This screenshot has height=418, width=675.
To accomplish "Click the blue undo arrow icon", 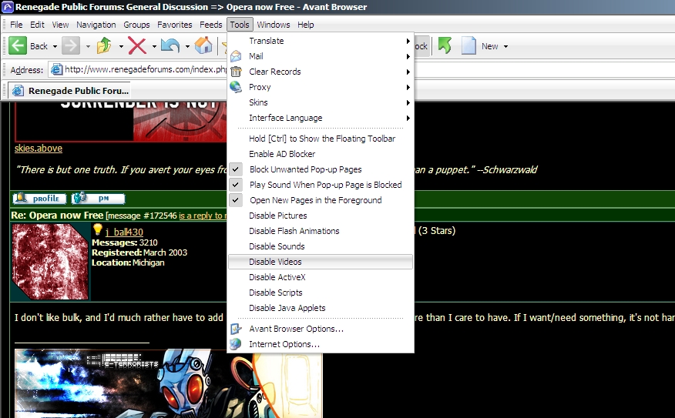I will (x=170, y=46).
